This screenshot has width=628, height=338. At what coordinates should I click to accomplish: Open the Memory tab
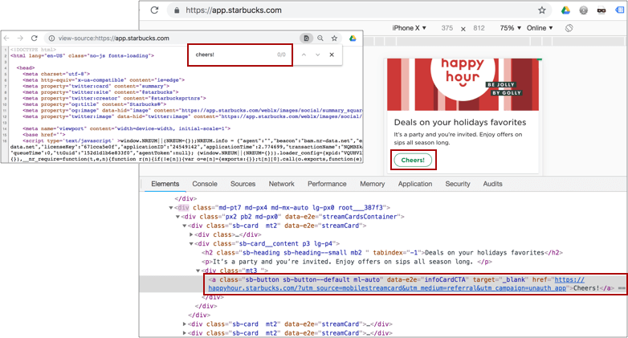pos(372,184)
